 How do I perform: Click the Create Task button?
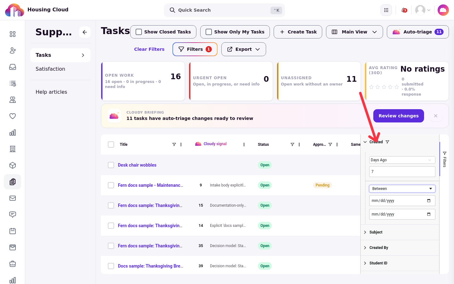298,32
